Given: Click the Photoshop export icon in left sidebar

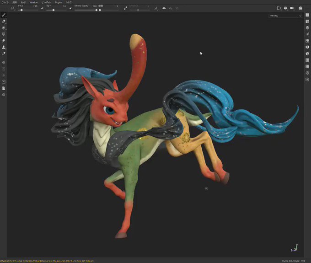Looking at the screenshot, I should click(4, 82).
